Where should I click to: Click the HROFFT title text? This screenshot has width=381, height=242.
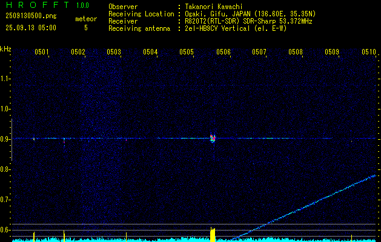[38, 5]
